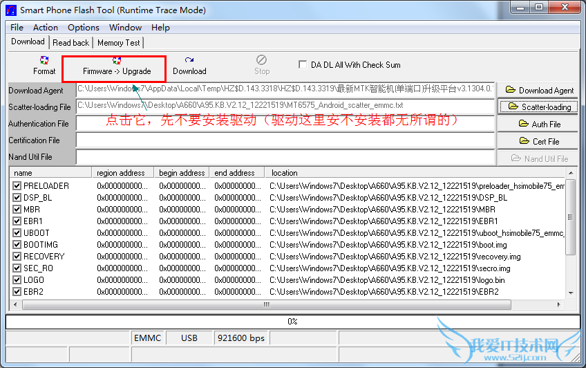Image resolution: width=586 pixels, height=368 pixels.
Task: Click the horizontal scroll left arrow
Action: click(x=15, y=304)
